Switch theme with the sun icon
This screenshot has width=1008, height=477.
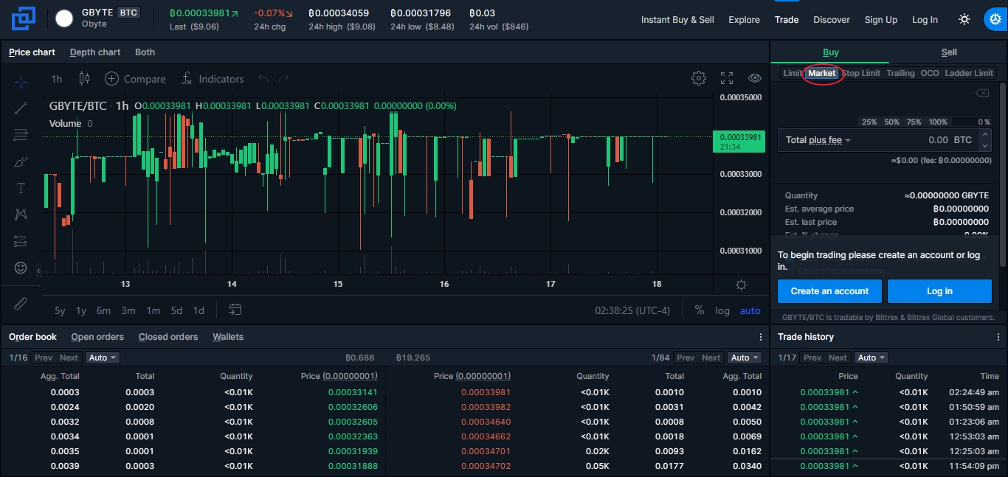coord(964,20)
